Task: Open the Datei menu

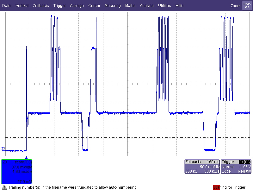Action: (x=7, y=6)
